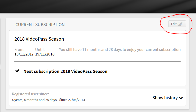Click the dark header banner
This screenshot has width=196, height=112.
[98, 6]
